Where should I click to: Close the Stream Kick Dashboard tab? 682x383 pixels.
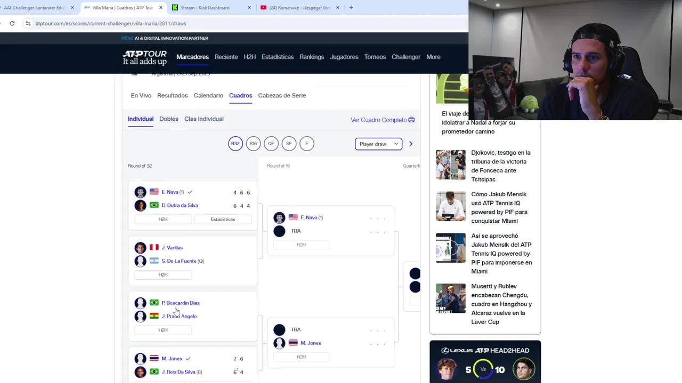click(x=249, y=7)
